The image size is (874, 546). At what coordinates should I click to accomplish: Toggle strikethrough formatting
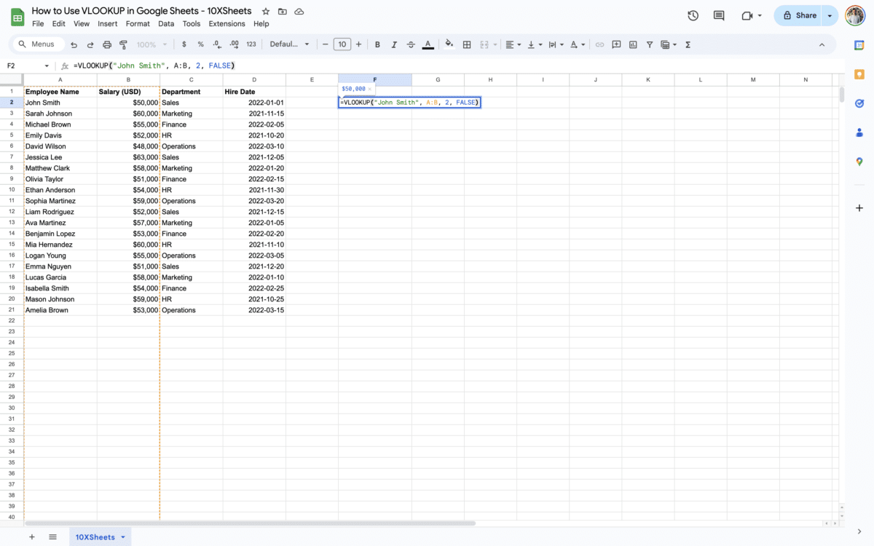tap(411, 44)
